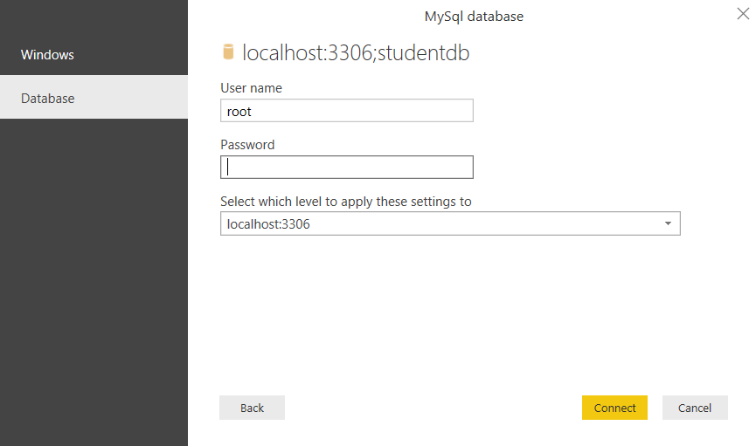Close the MySql database dialog

click(x=743, y=15)
